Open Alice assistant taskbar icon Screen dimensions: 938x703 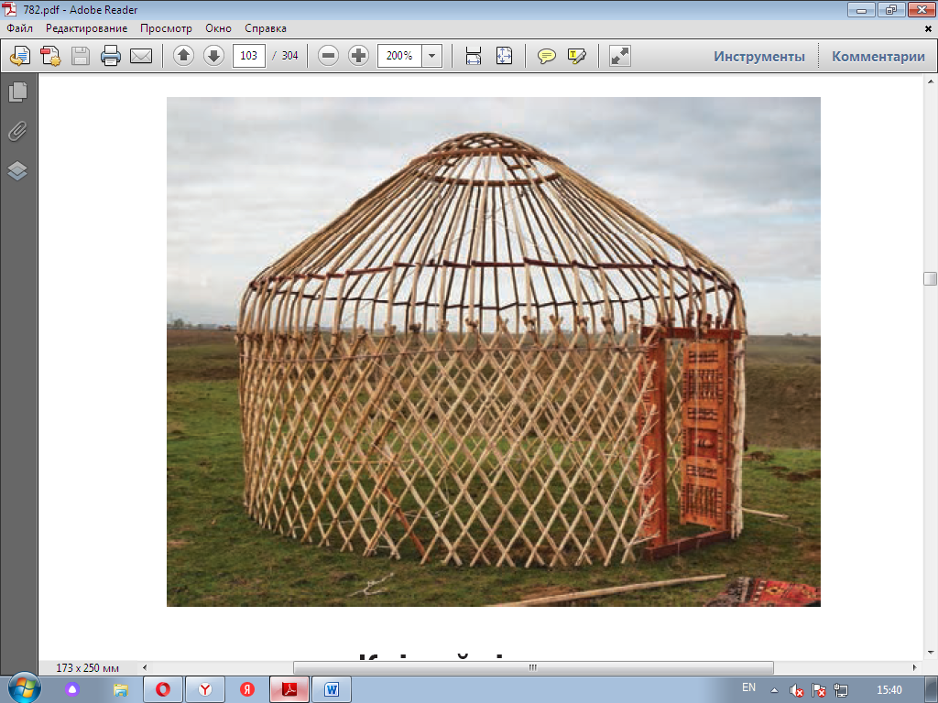72,689
